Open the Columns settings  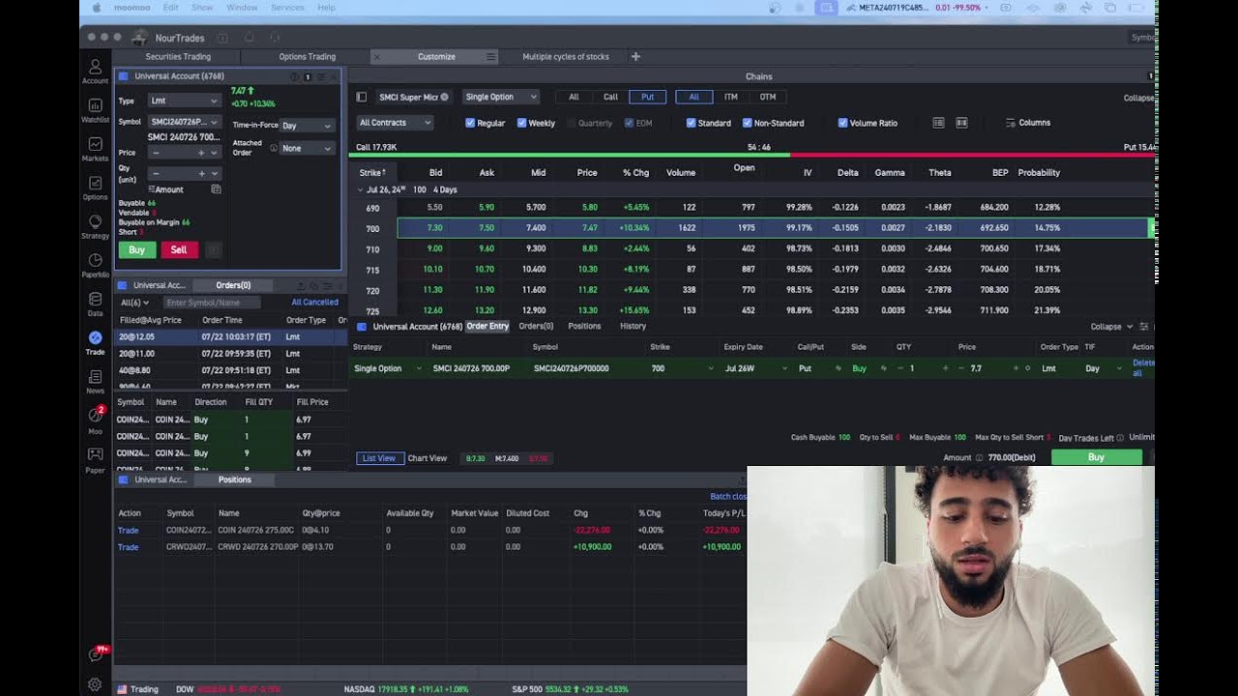click(1028, 123)
